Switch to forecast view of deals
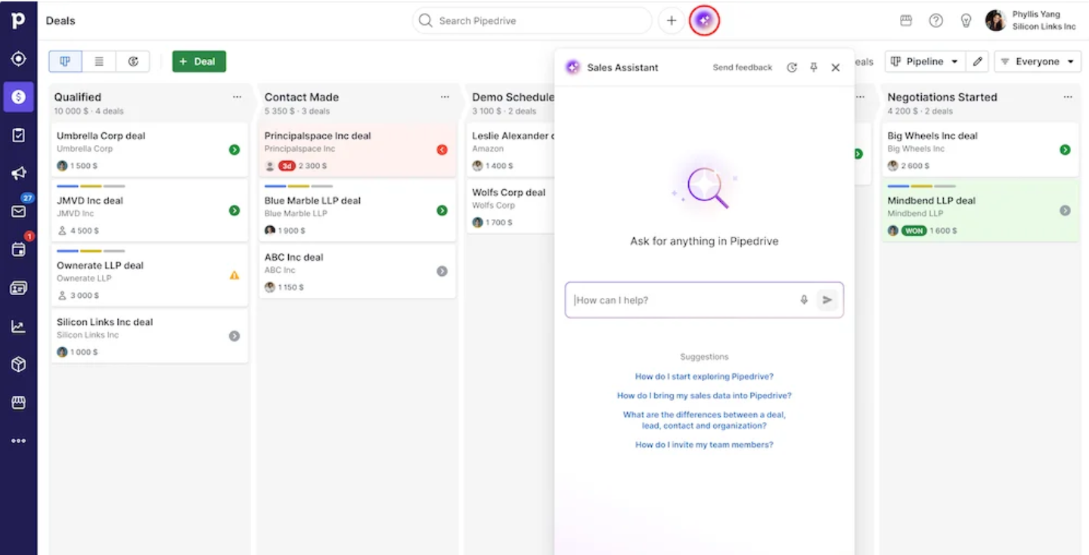 tap(133, 61)
